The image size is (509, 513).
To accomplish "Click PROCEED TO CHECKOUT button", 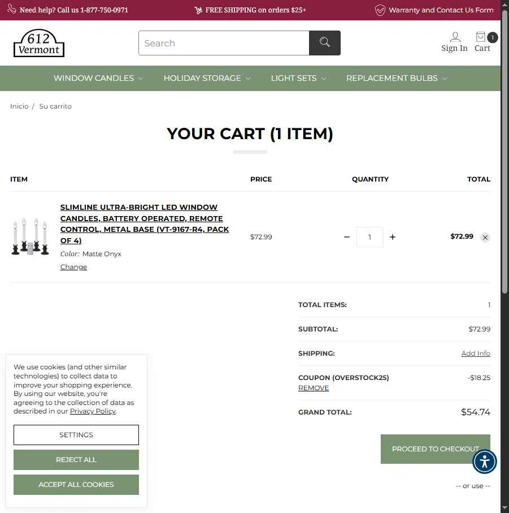I will [x=435, y=449].
